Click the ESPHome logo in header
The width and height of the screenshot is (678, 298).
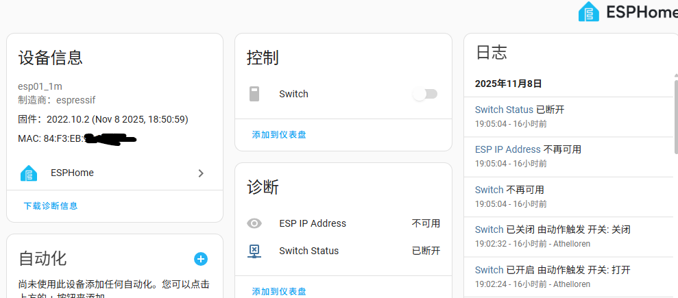(x=588, y=12)
